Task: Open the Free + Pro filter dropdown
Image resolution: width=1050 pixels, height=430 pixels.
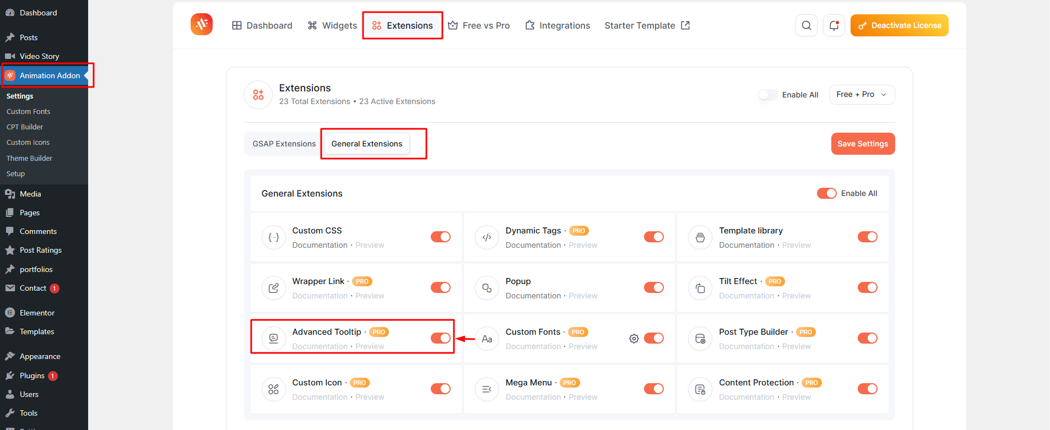Action: pos(862,95)
